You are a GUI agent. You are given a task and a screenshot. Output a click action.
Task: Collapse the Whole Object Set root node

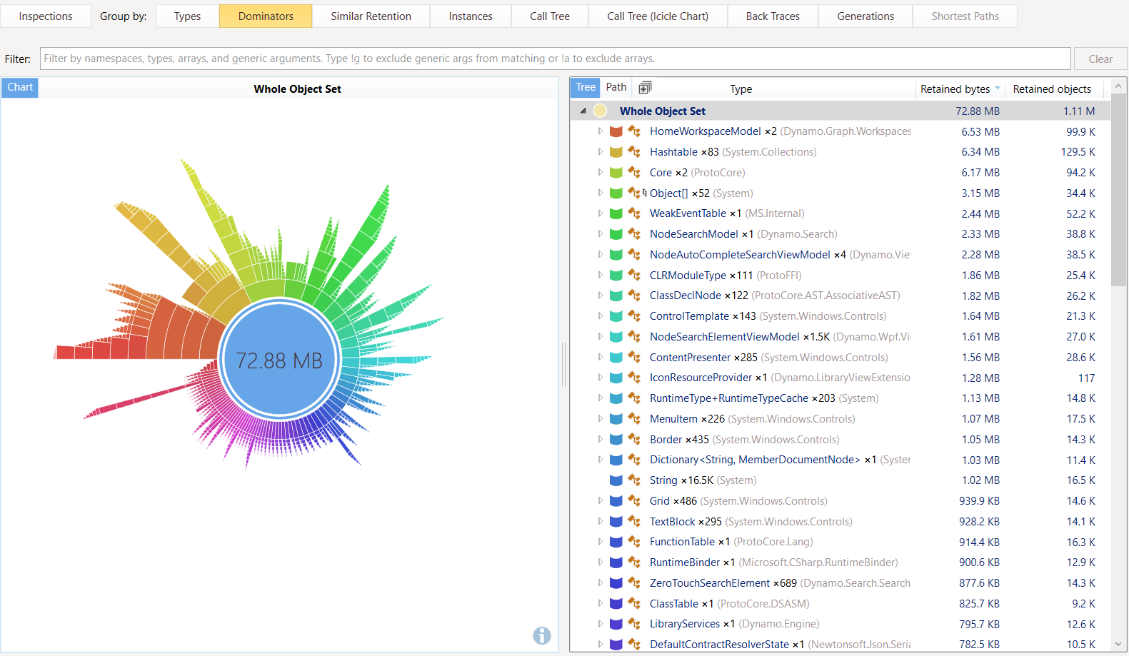[x=583, y=111]
